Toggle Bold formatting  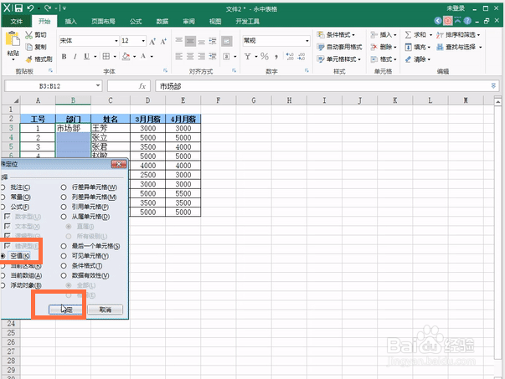[x=64, y=57]
